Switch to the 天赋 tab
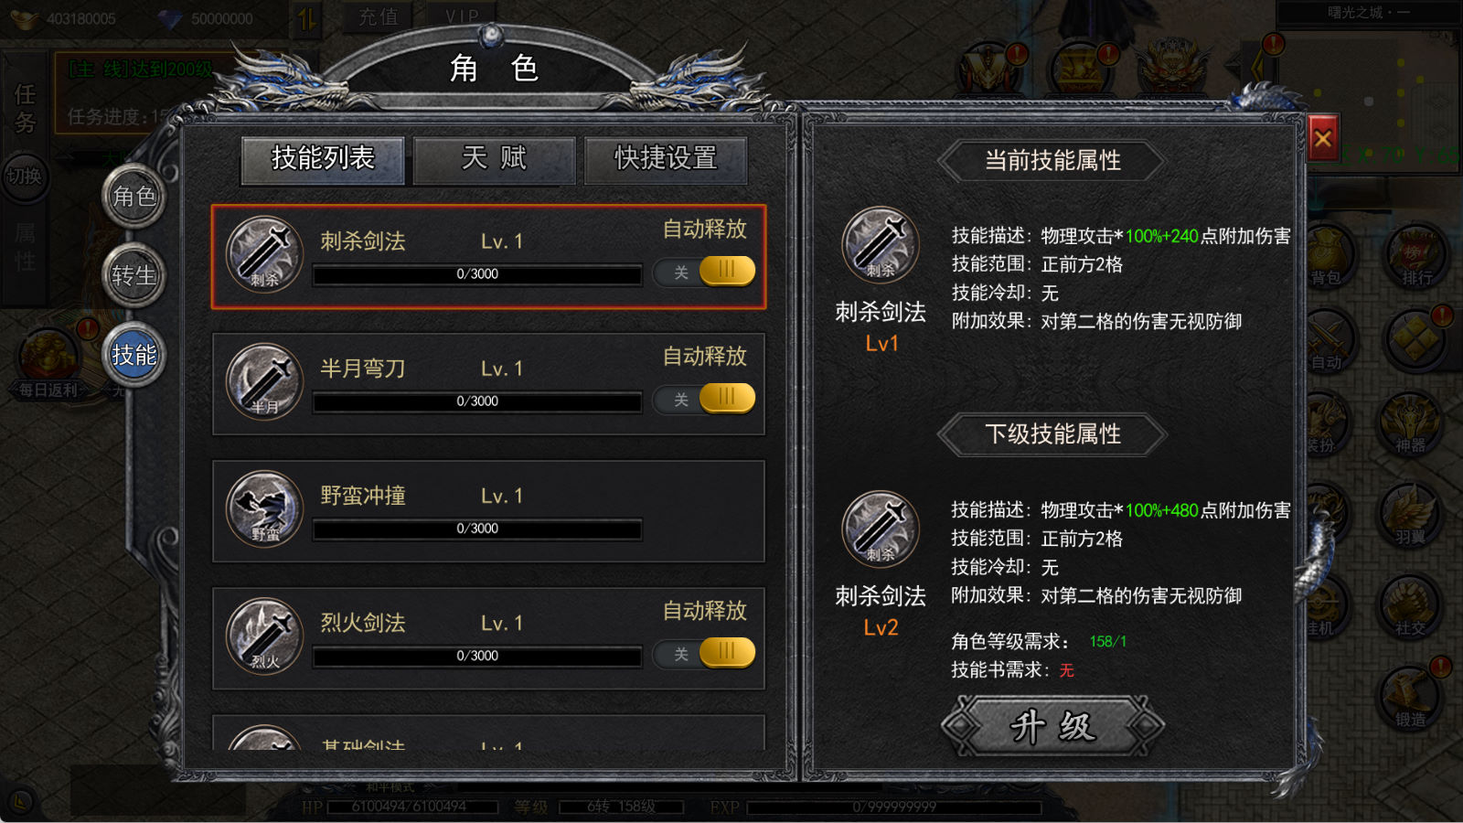Image resolution: width=1463 pixels, height=823 pixels. coord(495,159)
